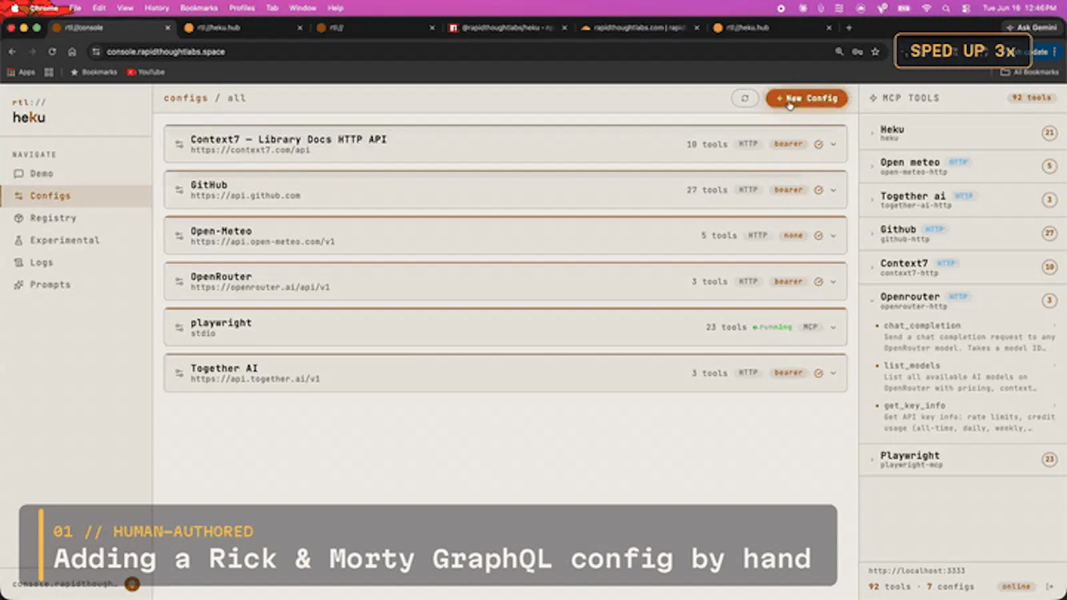
Task: Click the OpenRouter config status check icon
Action: 818,281
